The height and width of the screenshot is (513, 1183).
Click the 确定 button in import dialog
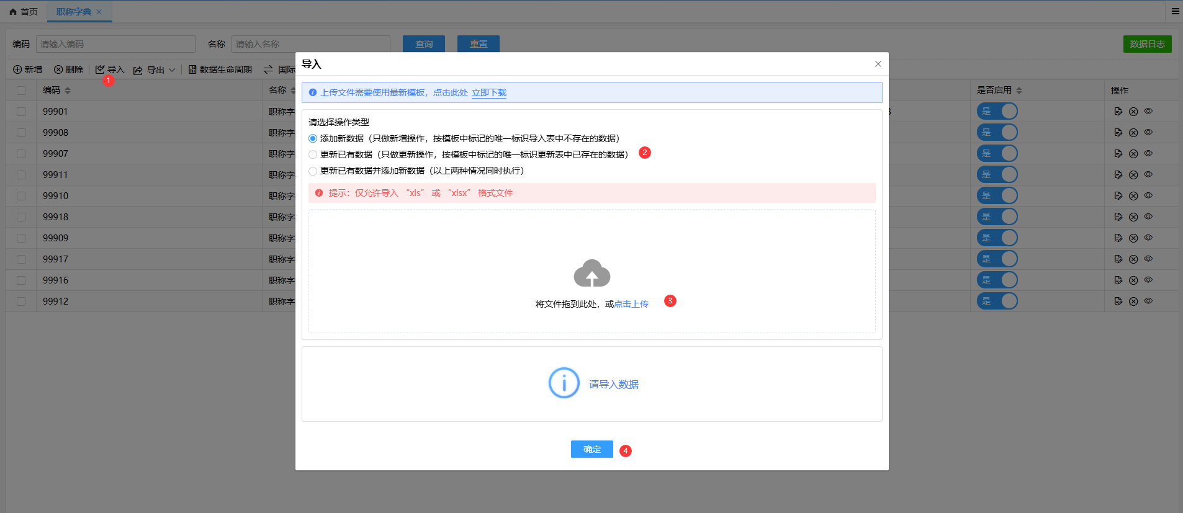coord(591,449)
